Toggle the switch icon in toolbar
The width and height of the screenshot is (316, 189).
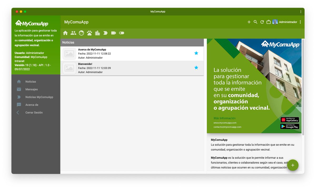(121, 33)
